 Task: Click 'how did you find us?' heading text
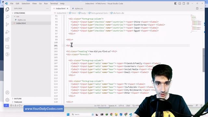(x=100, y=51)
